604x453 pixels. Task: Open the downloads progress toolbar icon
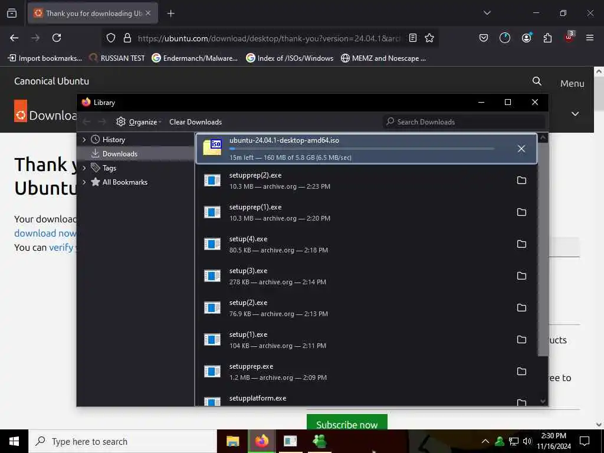click(505, 38)
